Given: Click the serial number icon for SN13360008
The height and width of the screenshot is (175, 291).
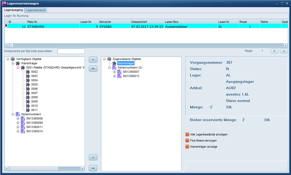Looking at the screenshot, I should tap(23, 118).
